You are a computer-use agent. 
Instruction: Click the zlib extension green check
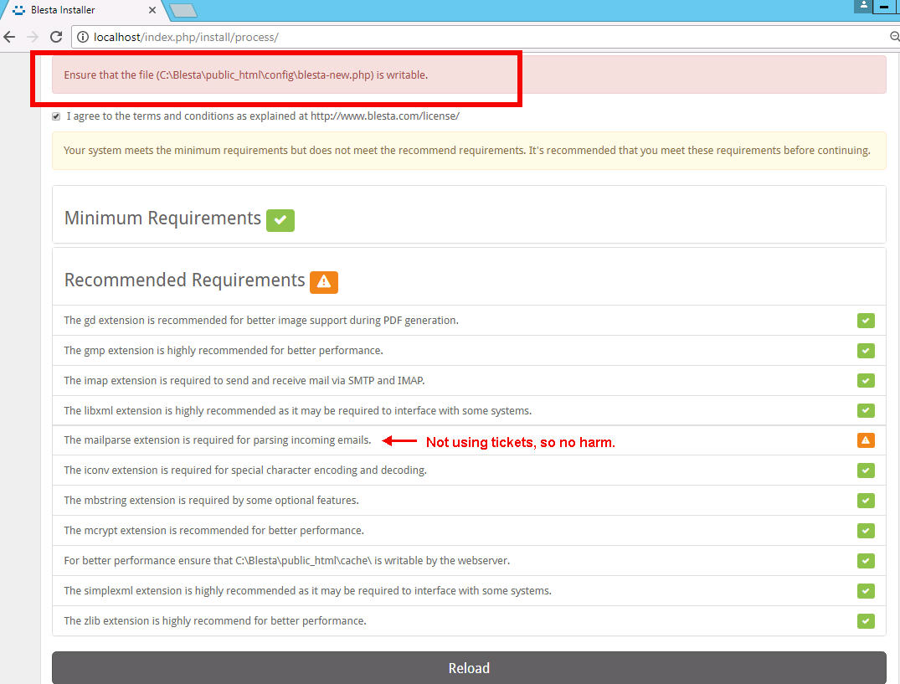point(866,621)
